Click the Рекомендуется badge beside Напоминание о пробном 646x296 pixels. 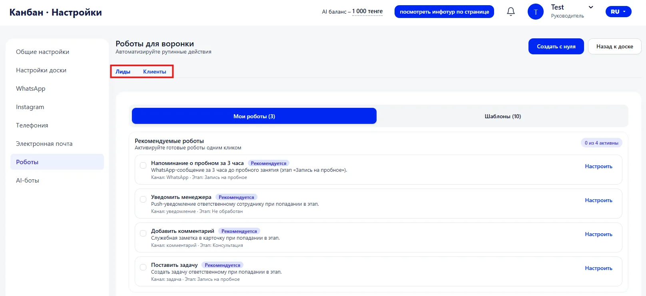pyautogui.click(x=269, y=163)
